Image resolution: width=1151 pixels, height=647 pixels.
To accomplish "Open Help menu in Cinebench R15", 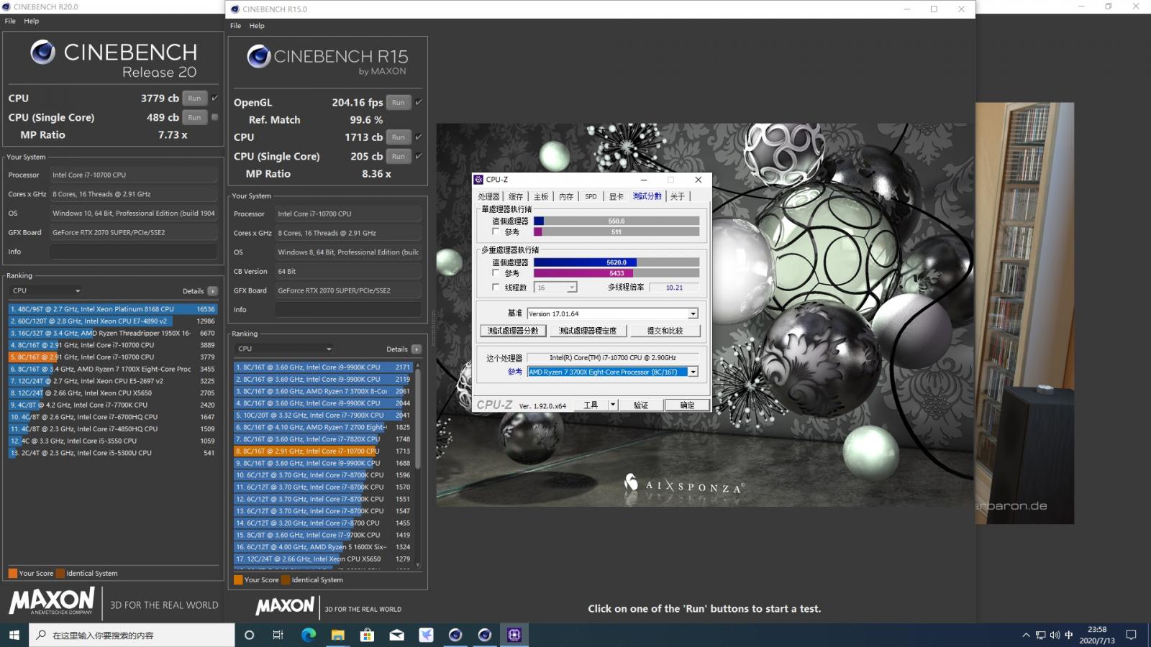I will click(x=257, y=26).
